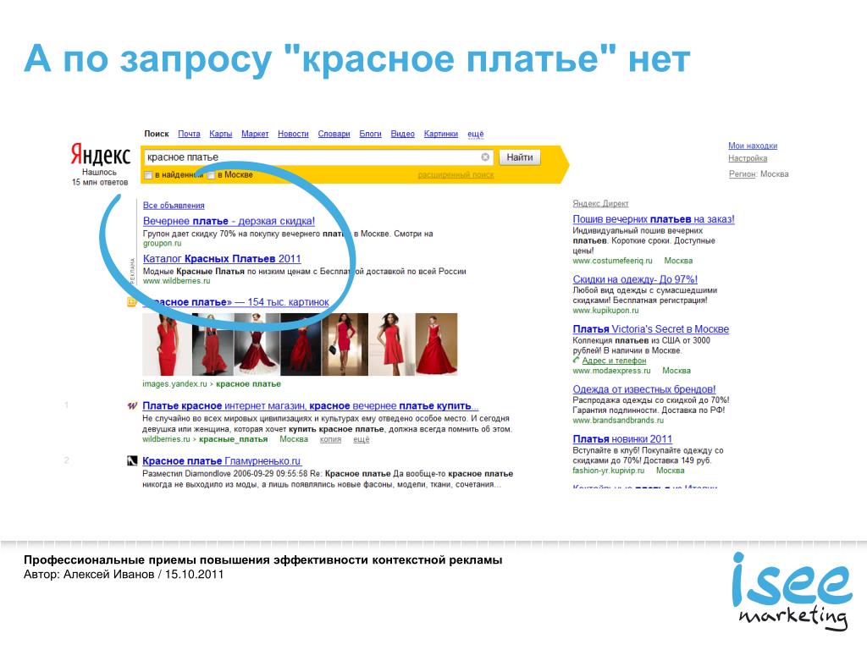
Task: Open fifth thumbnail, woman holding black bag
Action: tap(345, 345)
